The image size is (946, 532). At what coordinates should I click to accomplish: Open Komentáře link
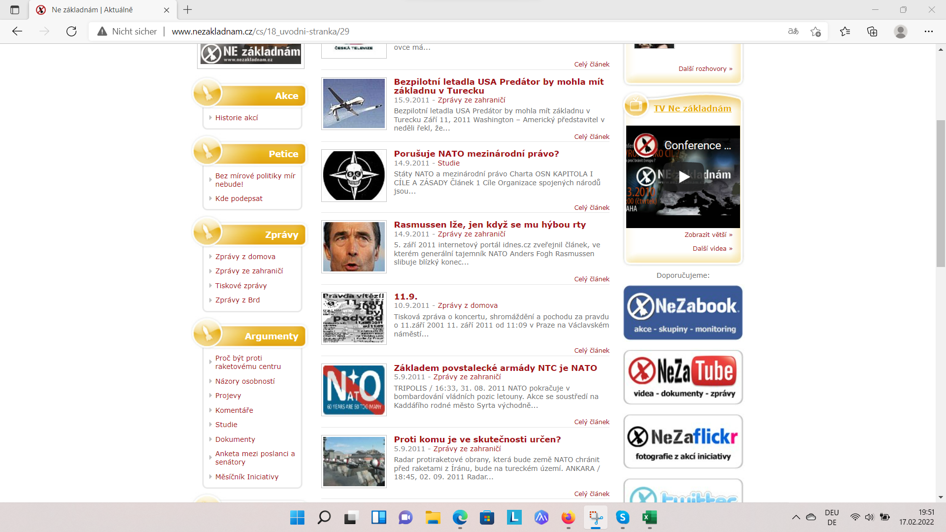click(x=234, y=410)
